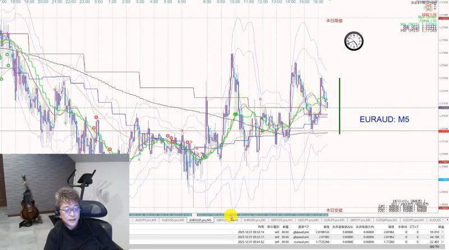Screen dimensions: 449x250
Task: Open the EURGBP.pro,M5 chart tab
Action: click(386, 220)
